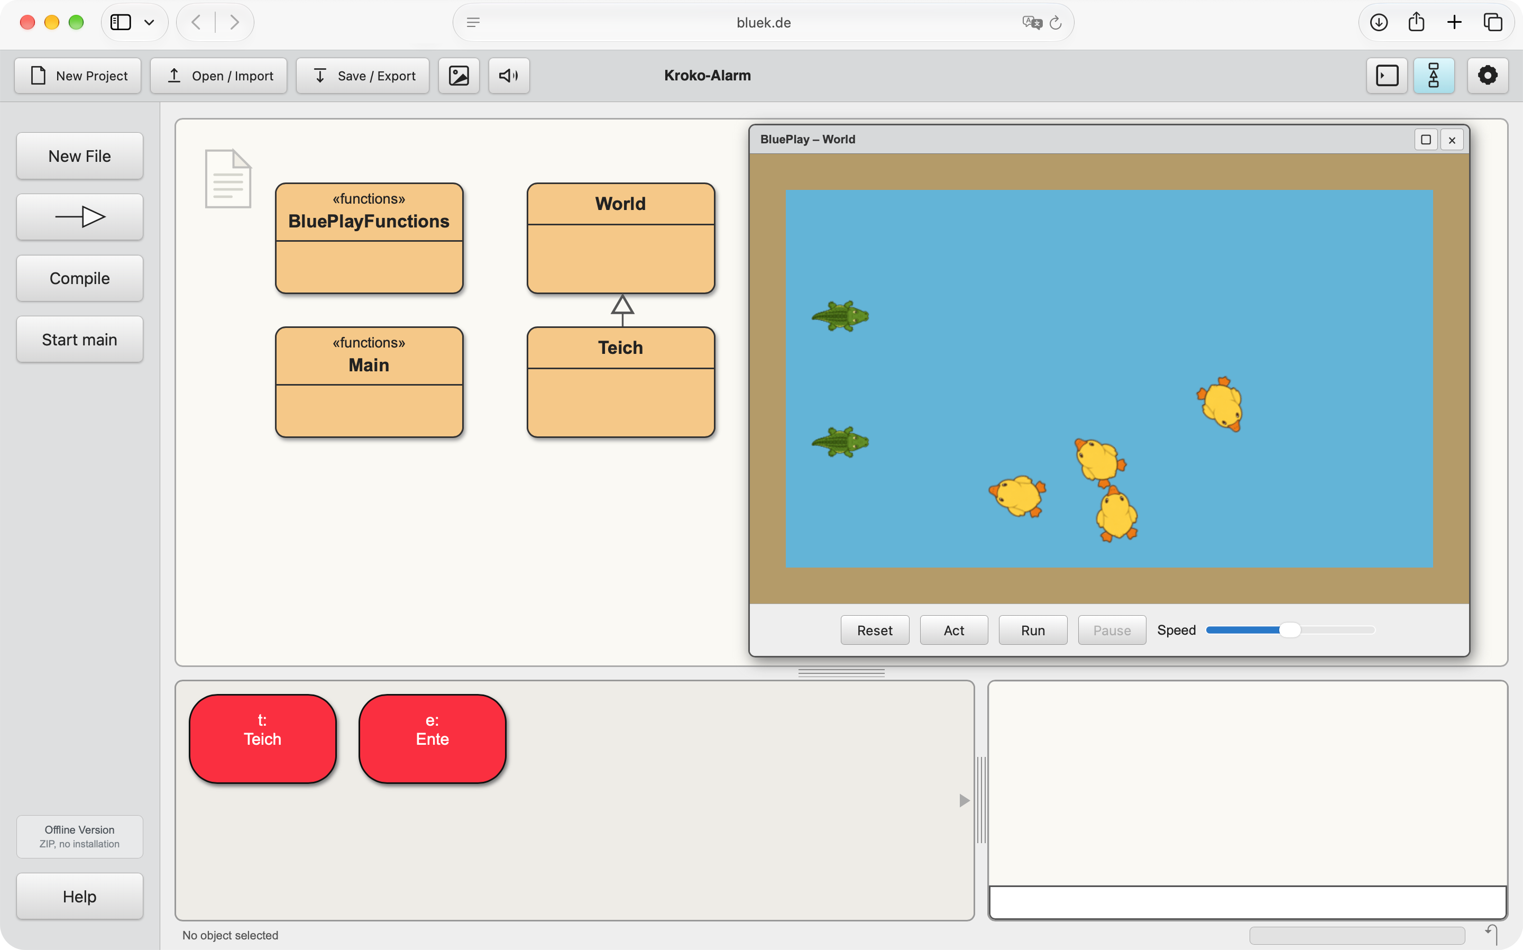Open the Safari translate icon
1523x950 pixels.
1032,23
